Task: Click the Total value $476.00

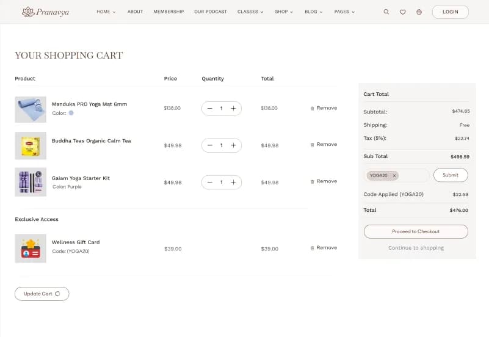Action: [x=458, y=211]
